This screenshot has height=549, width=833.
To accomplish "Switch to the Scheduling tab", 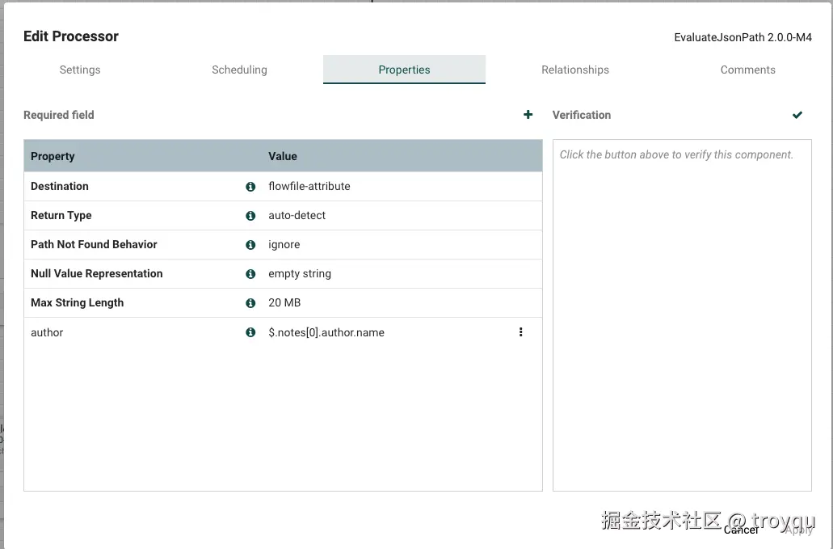I will coord(239,70).
